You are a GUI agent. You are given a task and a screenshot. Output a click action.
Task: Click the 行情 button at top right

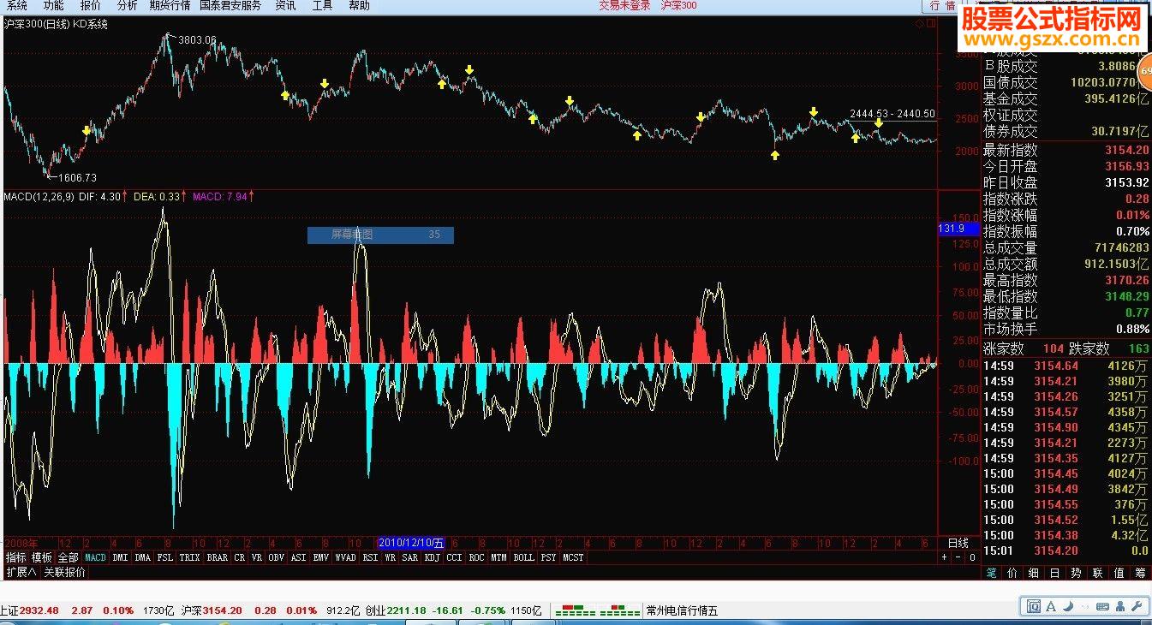(x=941, y=5)
